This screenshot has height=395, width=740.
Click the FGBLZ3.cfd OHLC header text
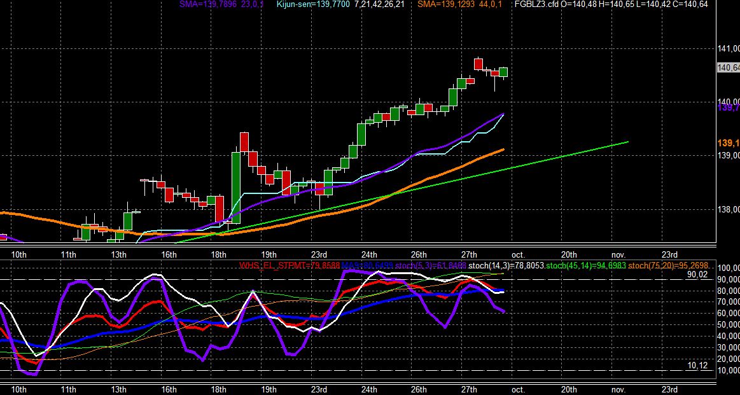point(611,4)
